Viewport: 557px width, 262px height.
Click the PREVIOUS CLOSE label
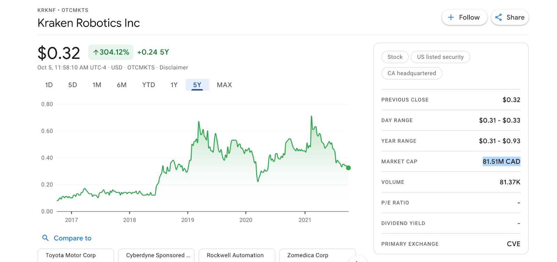click(x=405, y=100)
